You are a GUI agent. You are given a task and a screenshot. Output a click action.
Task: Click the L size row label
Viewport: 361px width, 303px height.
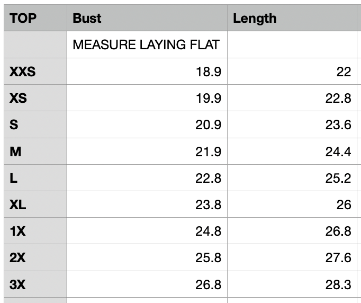pyautogui.click(x=35, y=178)
